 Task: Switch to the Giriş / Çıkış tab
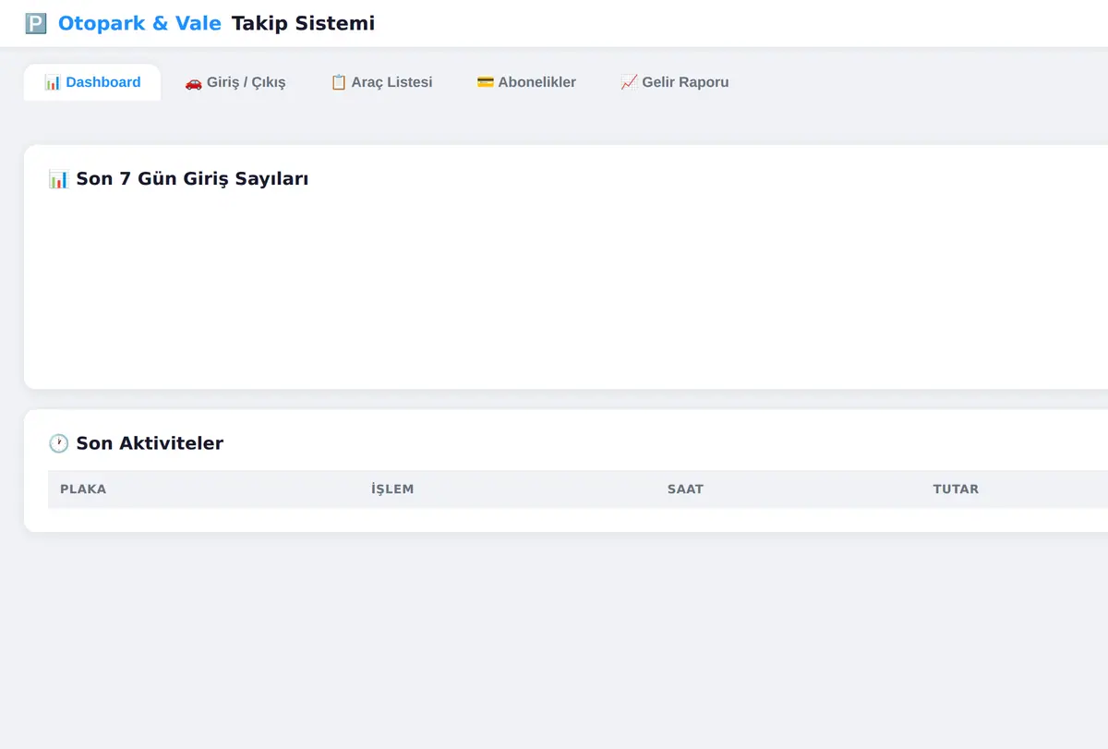point(235,82)
